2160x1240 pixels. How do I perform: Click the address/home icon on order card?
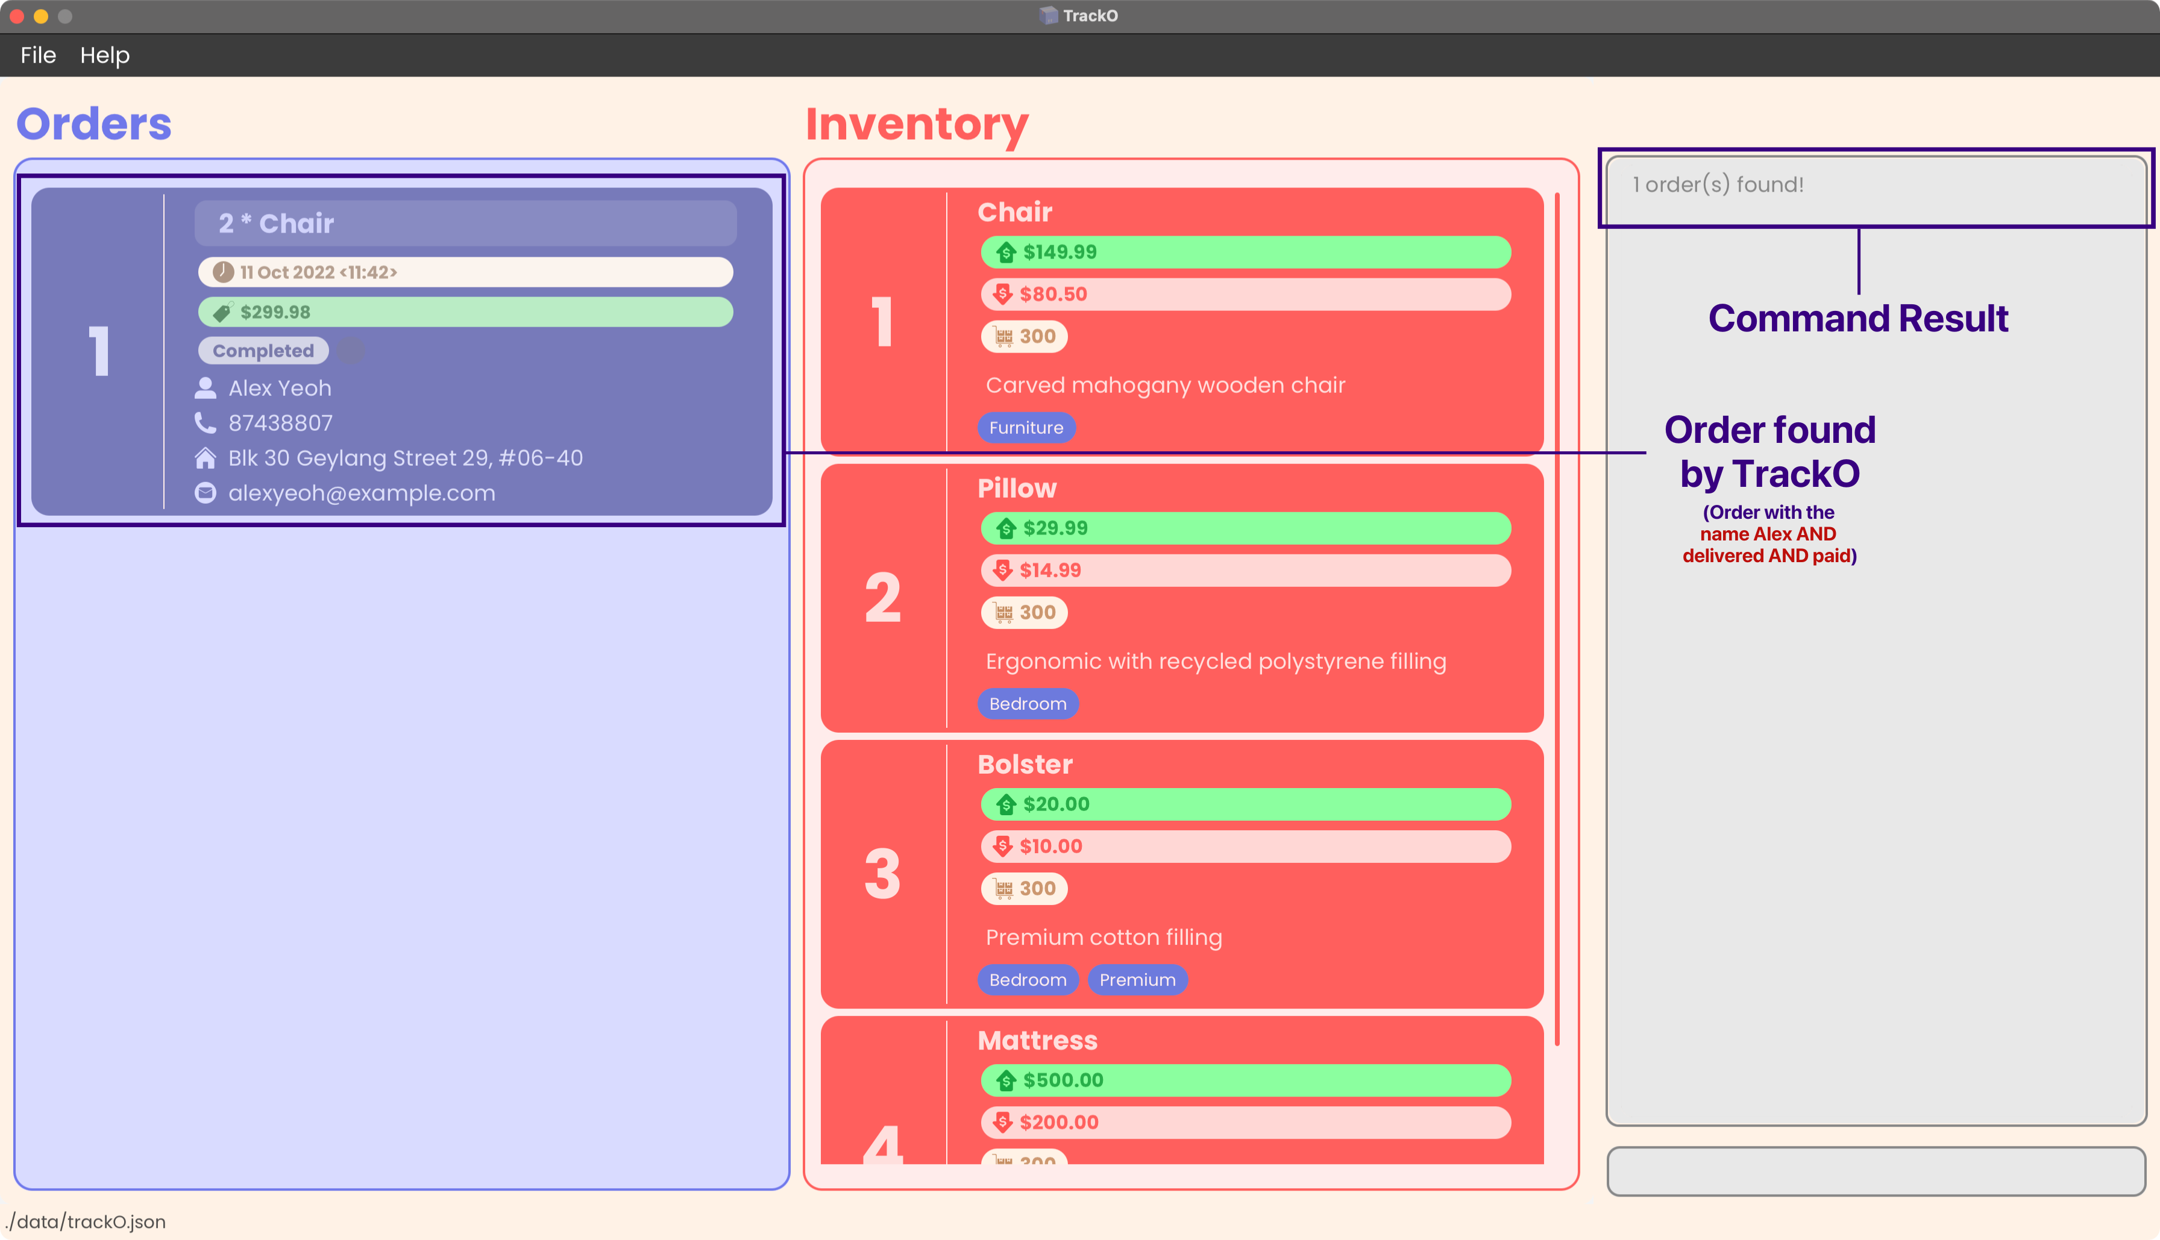click(208, 457)
